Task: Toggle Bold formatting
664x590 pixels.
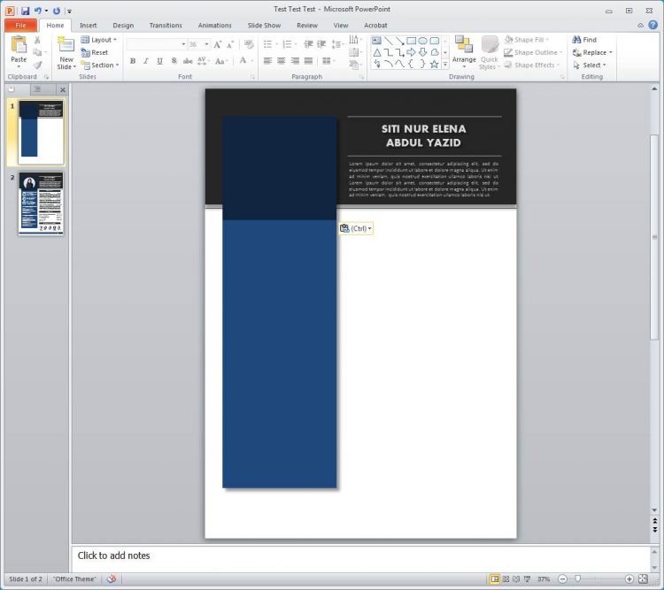Action: (133, 61)
